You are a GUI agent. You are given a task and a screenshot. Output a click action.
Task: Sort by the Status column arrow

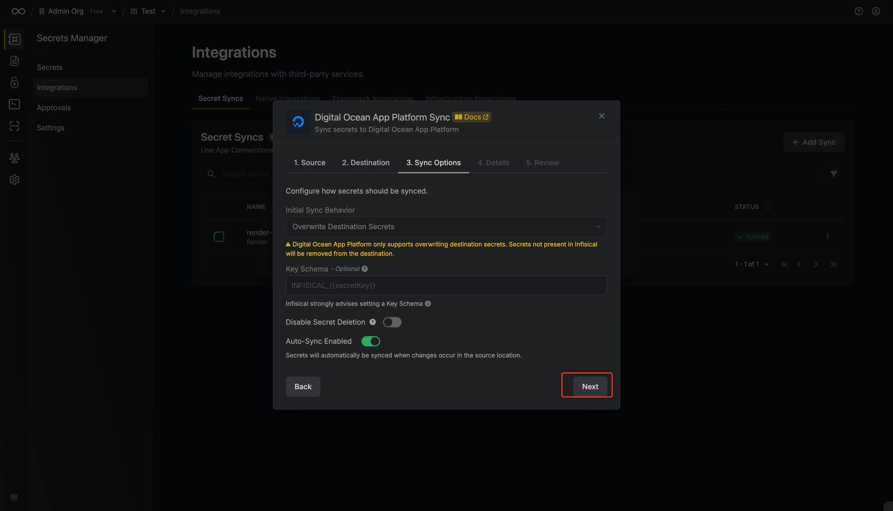tap(768, 207)
